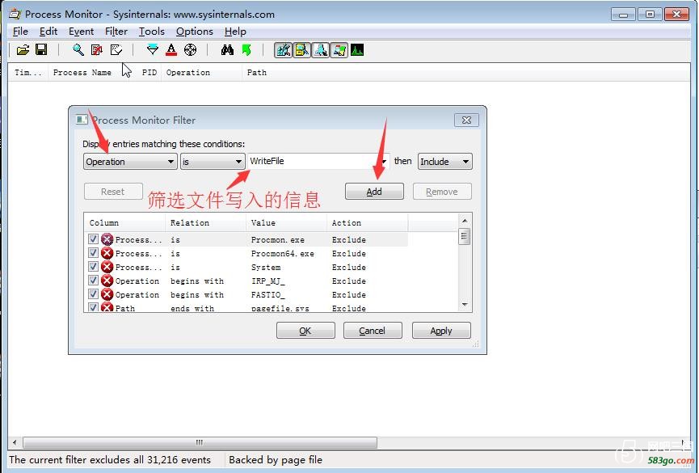Click the green Jump To Object icon
The height and width of the screenshot is (473, 699).
click(246, 50)
